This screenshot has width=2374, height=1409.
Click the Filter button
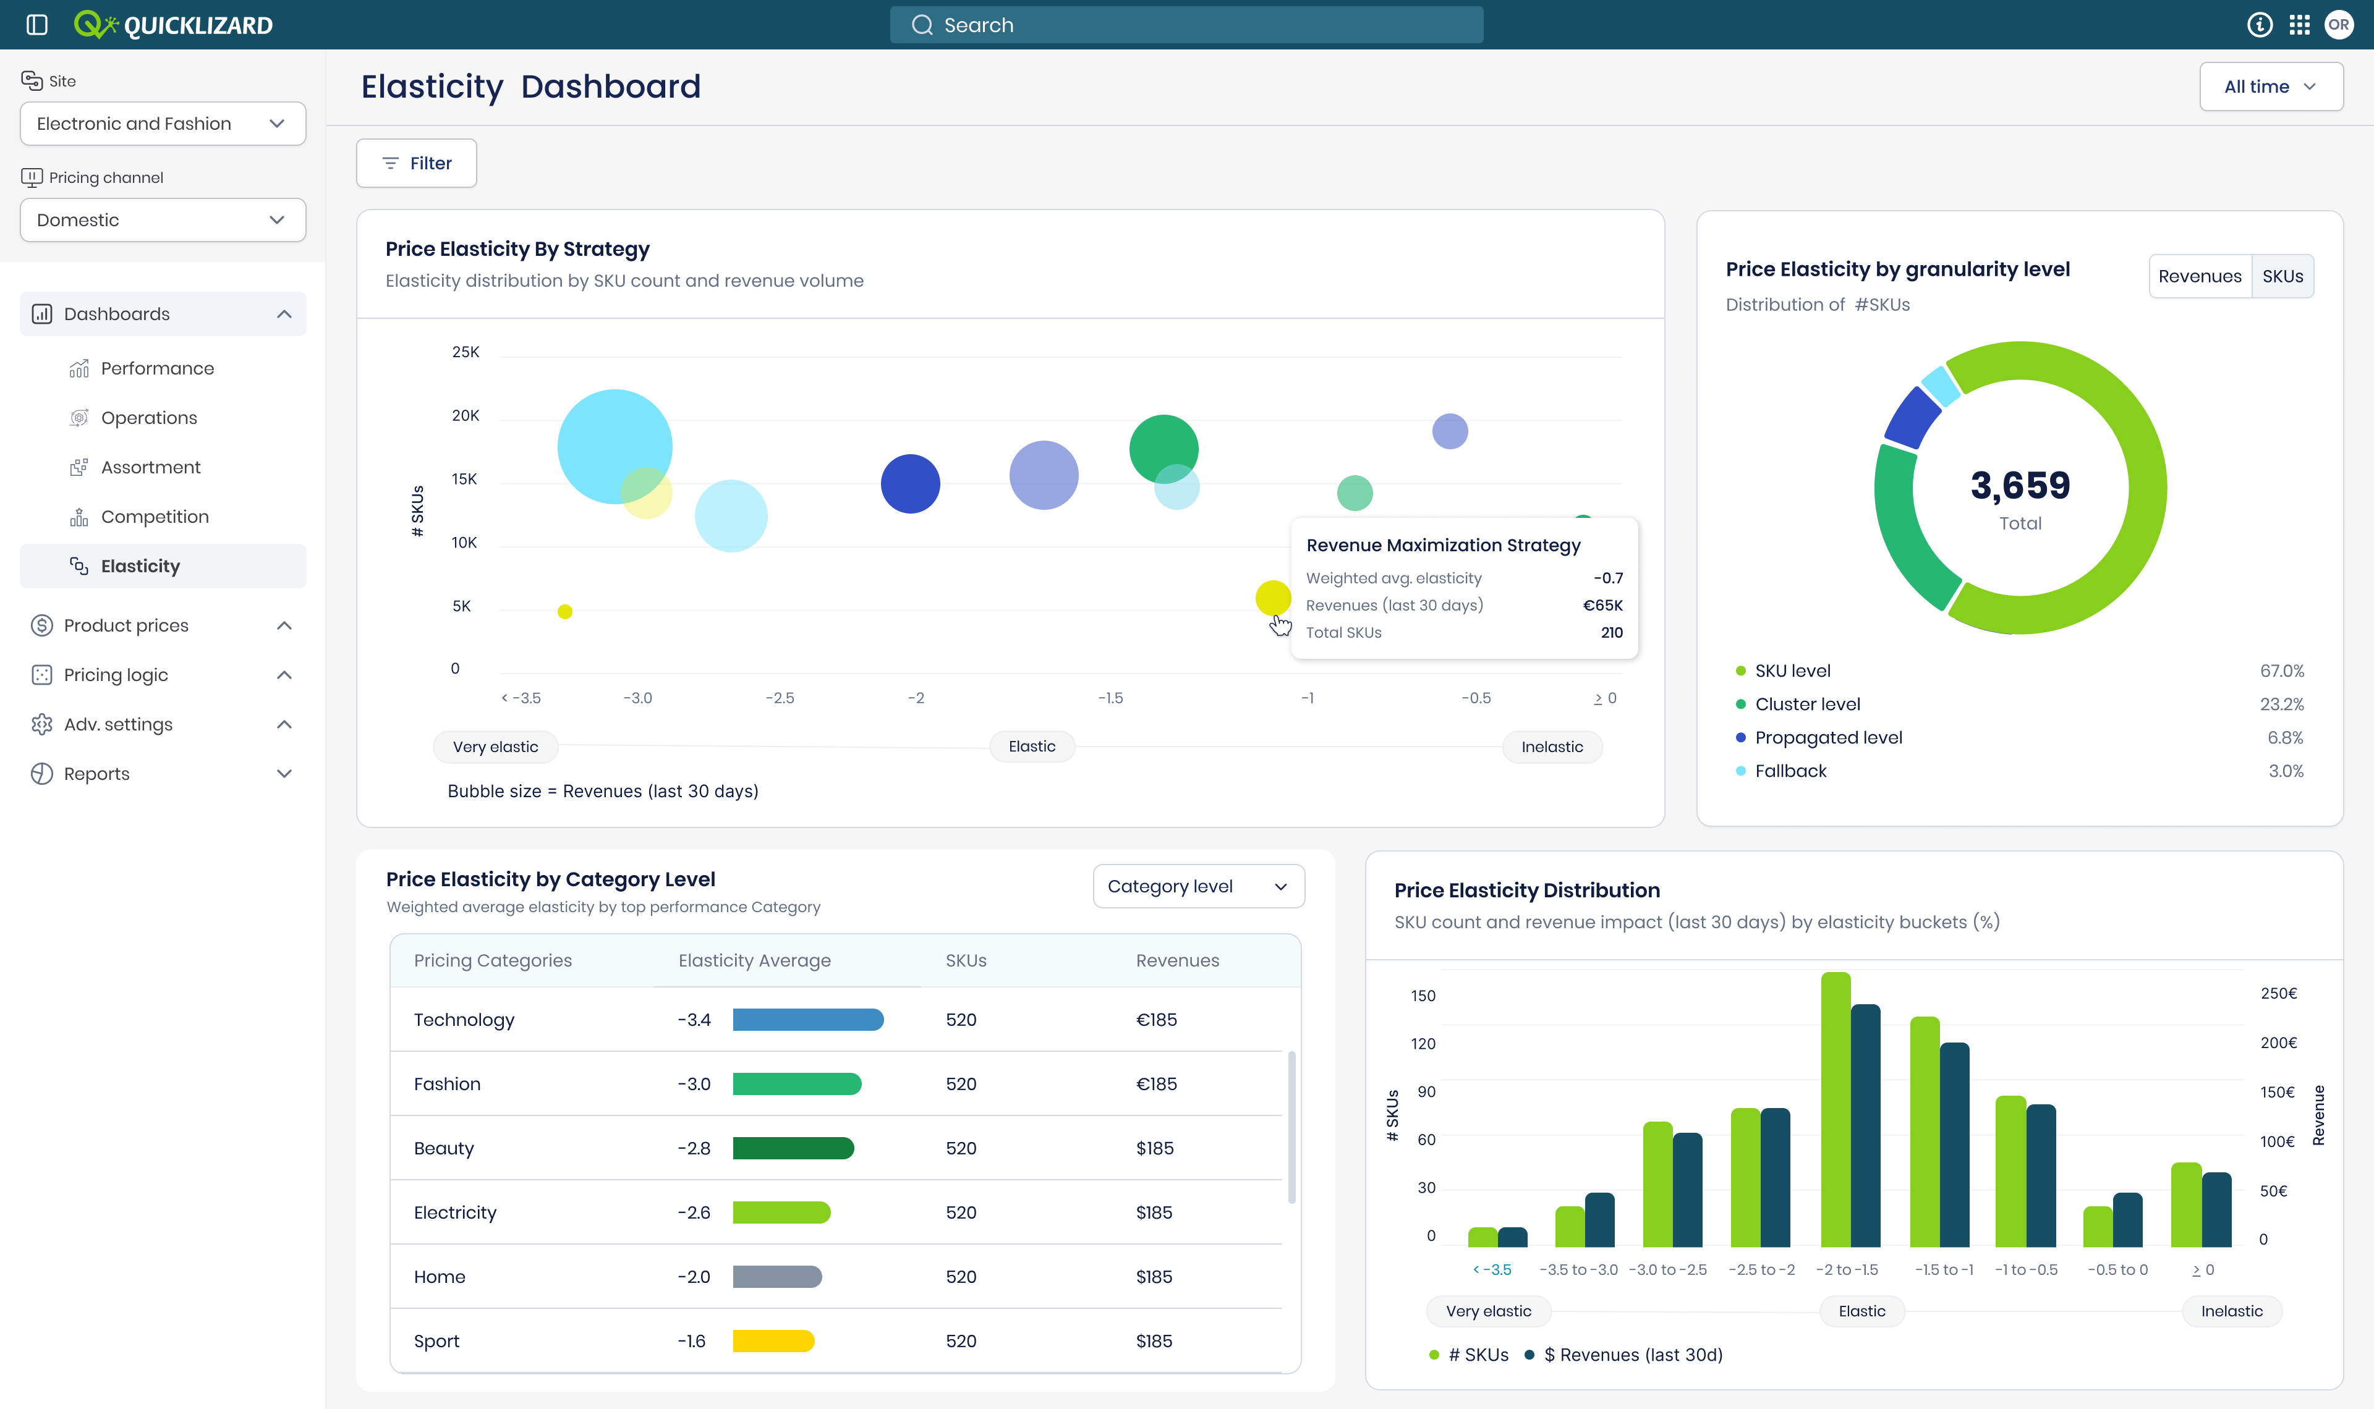416,163
